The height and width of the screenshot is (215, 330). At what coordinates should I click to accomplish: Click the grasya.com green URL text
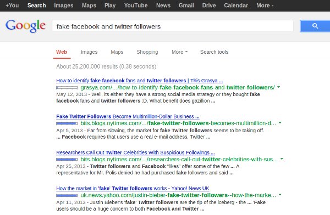coord(178,88)
